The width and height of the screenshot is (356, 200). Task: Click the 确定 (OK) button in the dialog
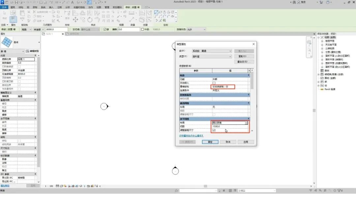pyautogui.click(x=210, y=142)
